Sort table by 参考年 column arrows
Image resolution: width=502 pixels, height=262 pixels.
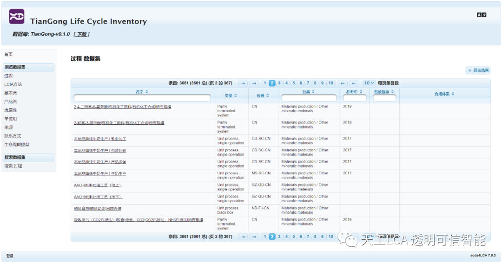(x=361, y=92)
